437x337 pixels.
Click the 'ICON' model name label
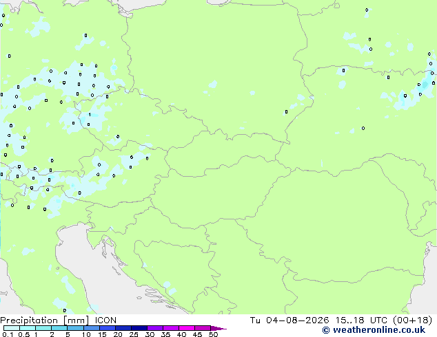[x=105, y=320]
